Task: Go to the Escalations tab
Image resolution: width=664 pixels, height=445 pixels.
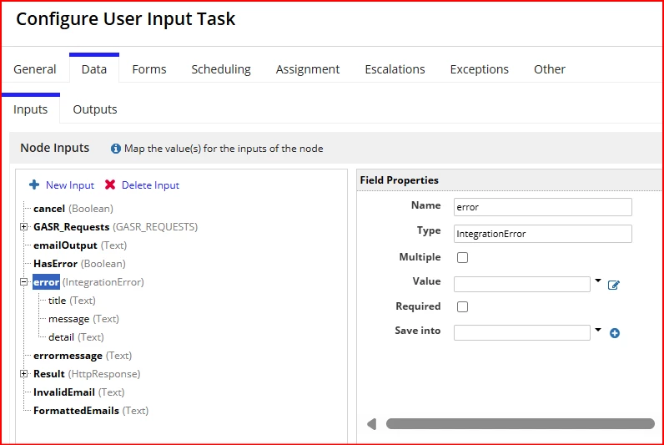Action: [x=395, y=69]
